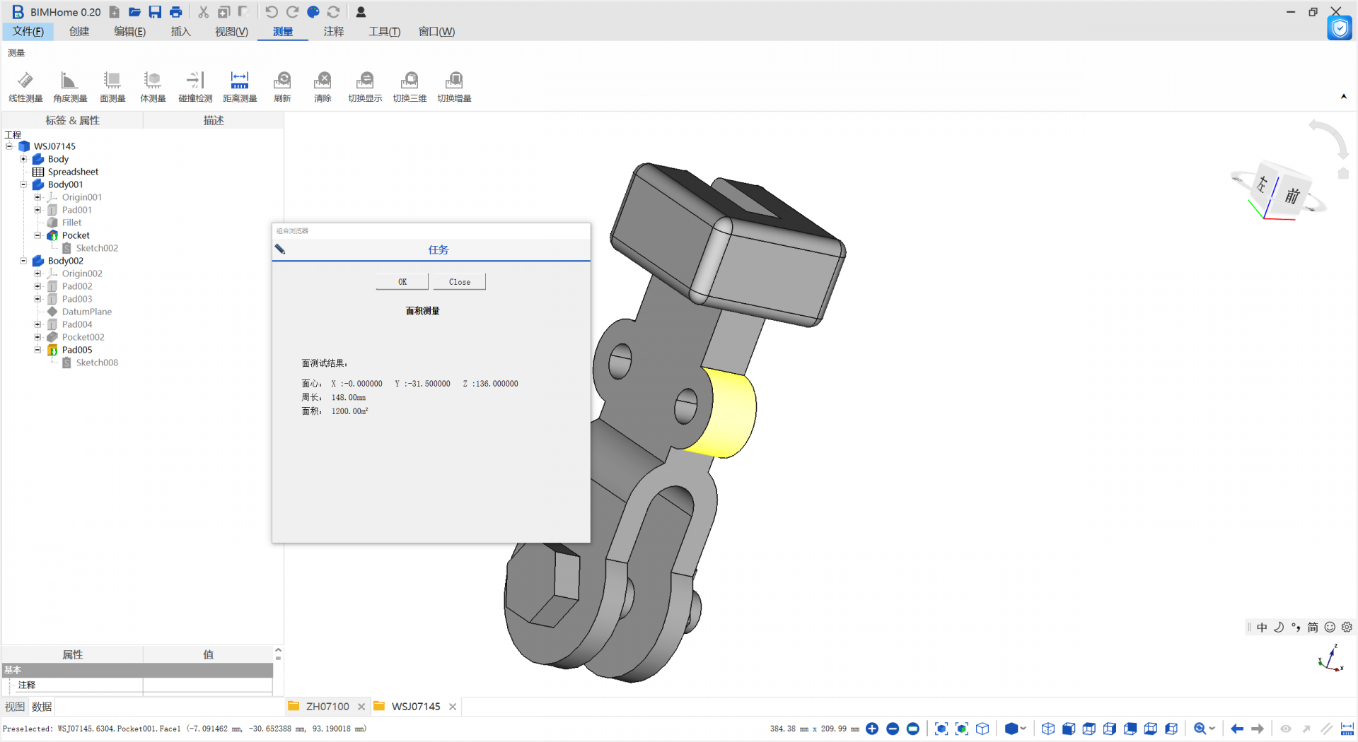This screenshot has height=742, width=1358.
Task: Collapse the ribbon with the top-right arrow
Action: (x=1343, y=97)
